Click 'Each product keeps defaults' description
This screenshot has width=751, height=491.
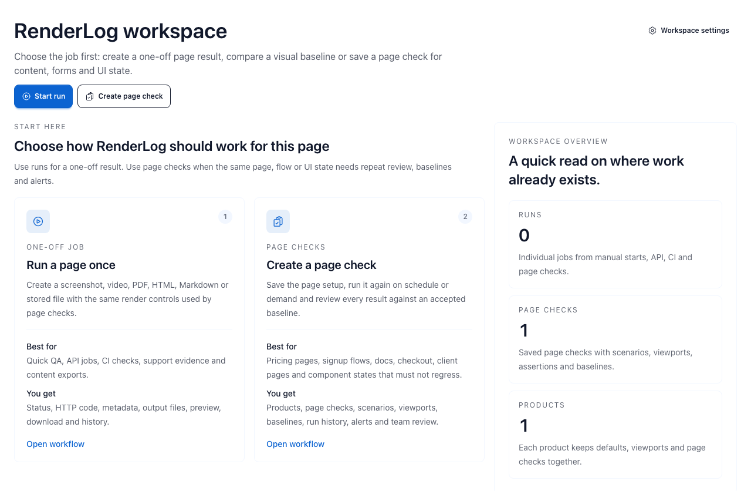[x=612, y=455]
